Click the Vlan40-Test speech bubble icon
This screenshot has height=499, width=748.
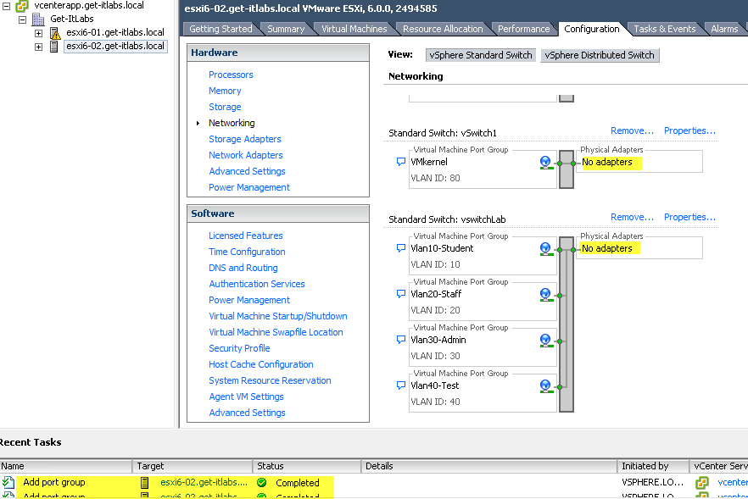(x=401, y=385)
